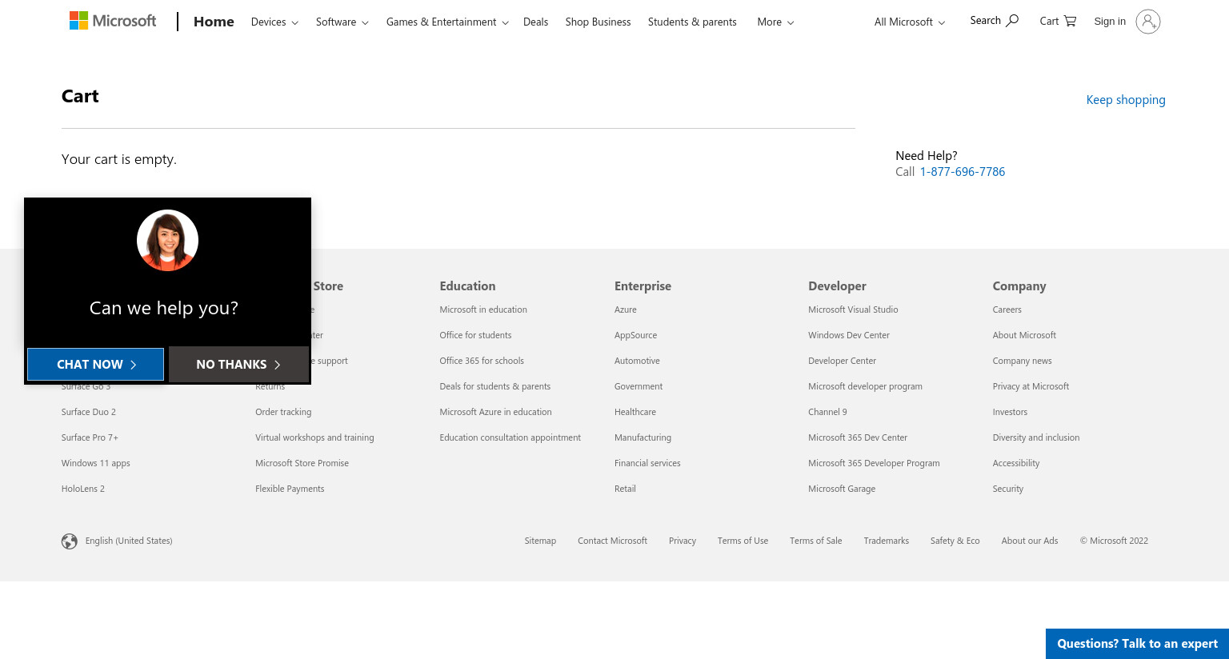Open Microsoft developer program link
1229x659 pixels.
tap(865, 386)
